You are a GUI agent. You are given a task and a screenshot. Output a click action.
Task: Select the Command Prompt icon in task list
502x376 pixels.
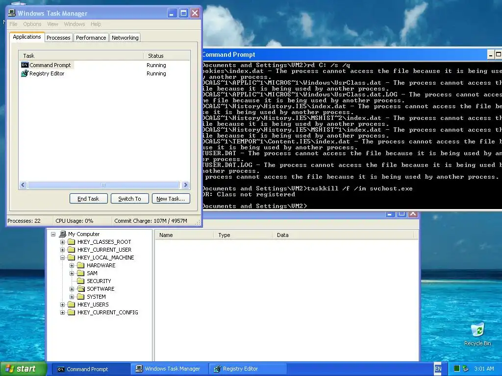(x=25, y=65)
